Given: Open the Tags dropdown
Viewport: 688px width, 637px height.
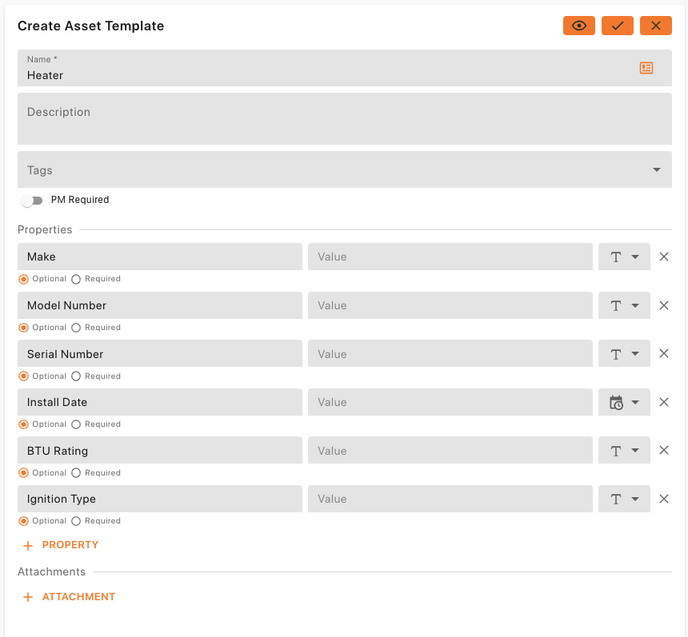Looking at the screenshot, I should (x=345, y=169).
